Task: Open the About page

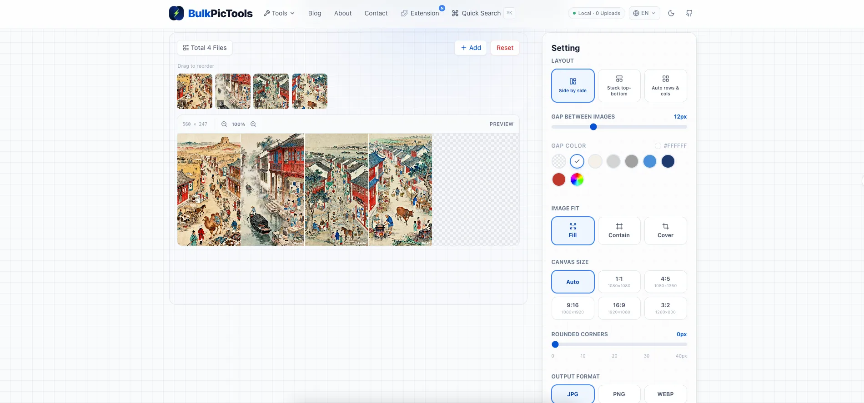Action: 343,13
